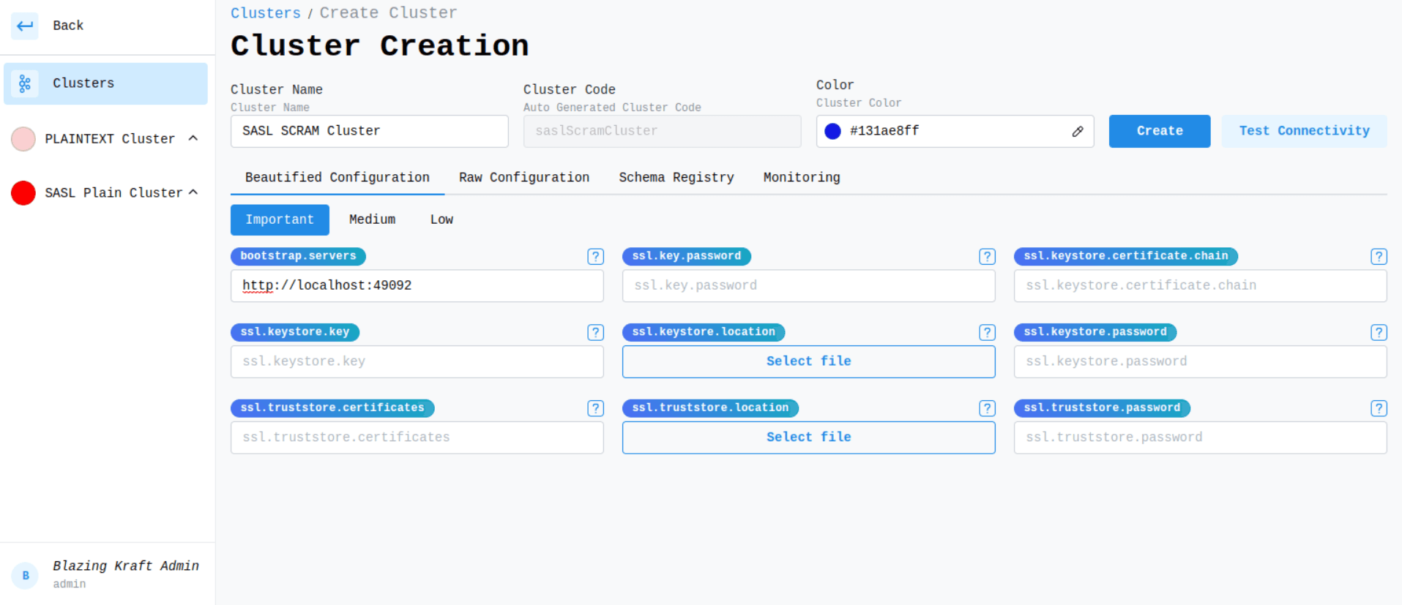This screenshot has width=1402, height=605.
Task: Click the Back arrow icon
Action: click(x=25, y=26)
